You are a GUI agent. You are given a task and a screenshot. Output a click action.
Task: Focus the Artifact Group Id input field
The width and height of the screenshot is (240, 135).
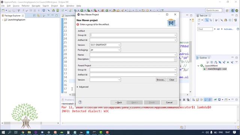pos(132,35)
